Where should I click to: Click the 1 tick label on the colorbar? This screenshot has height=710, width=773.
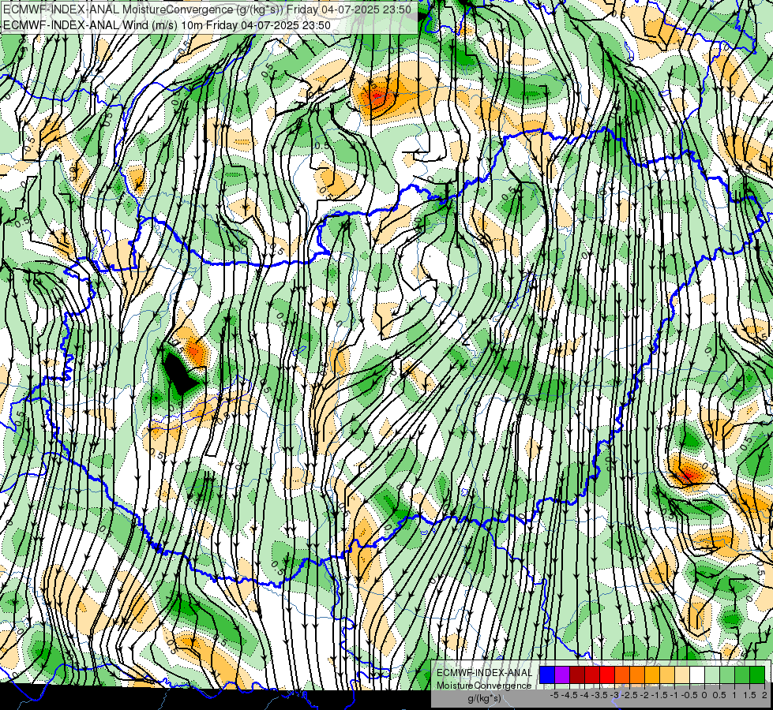[x=734, y=695]
